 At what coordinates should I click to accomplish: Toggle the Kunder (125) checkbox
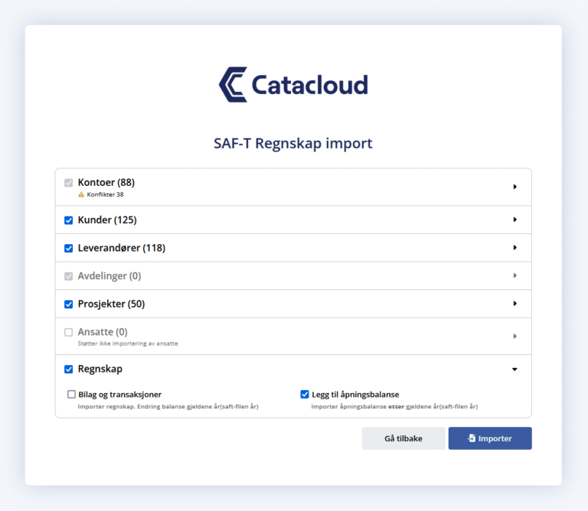point(69,220)
